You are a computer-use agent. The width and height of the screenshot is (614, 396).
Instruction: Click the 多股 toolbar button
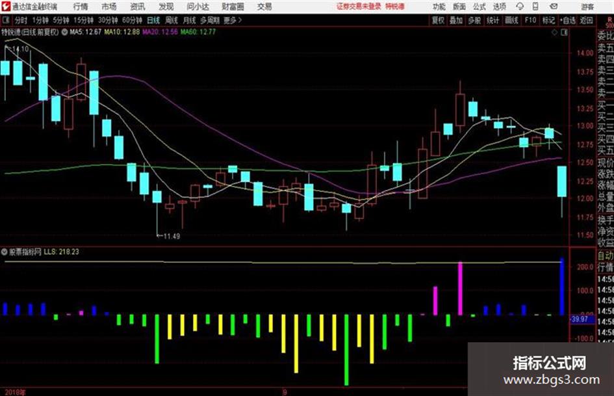coord(474,20)
